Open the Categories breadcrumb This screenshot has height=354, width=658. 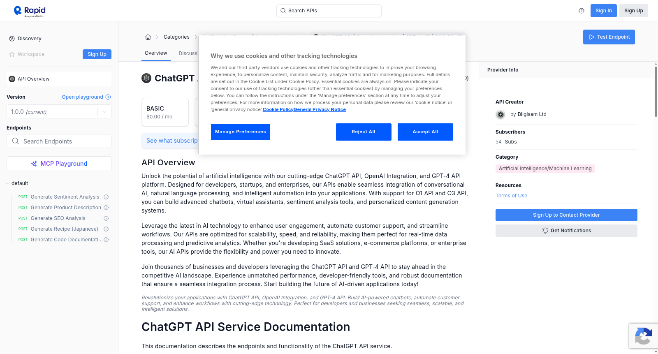[x=176, y=37]
